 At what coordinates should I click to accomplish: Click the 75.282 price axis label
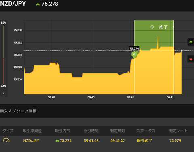[x=18, y=42]
